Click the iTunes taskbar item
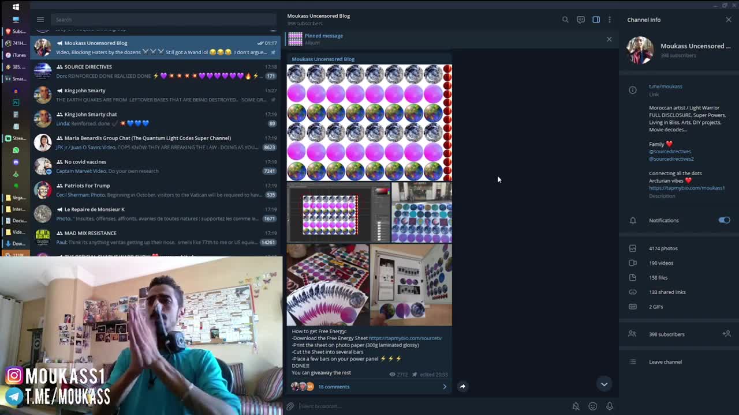 tap(16, 55)
